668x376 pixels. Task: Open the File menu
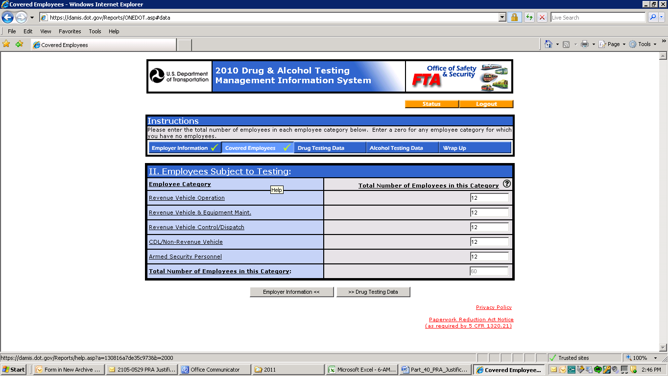point(12,31)
